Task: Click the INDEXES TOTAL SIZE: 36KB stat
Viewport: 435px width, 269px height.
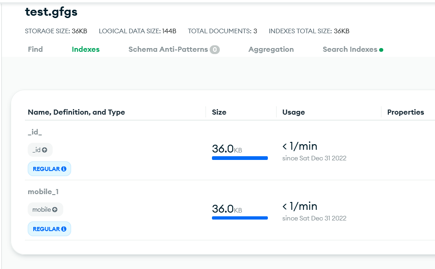Action: 309,31
